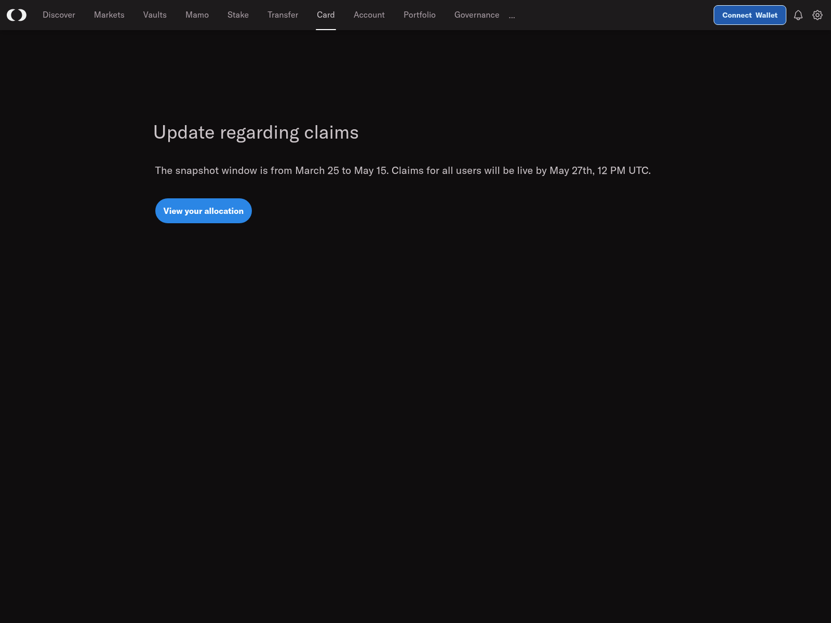
Task: Open the Governance section
Action: pyautogui.click(x=476, y=15)
